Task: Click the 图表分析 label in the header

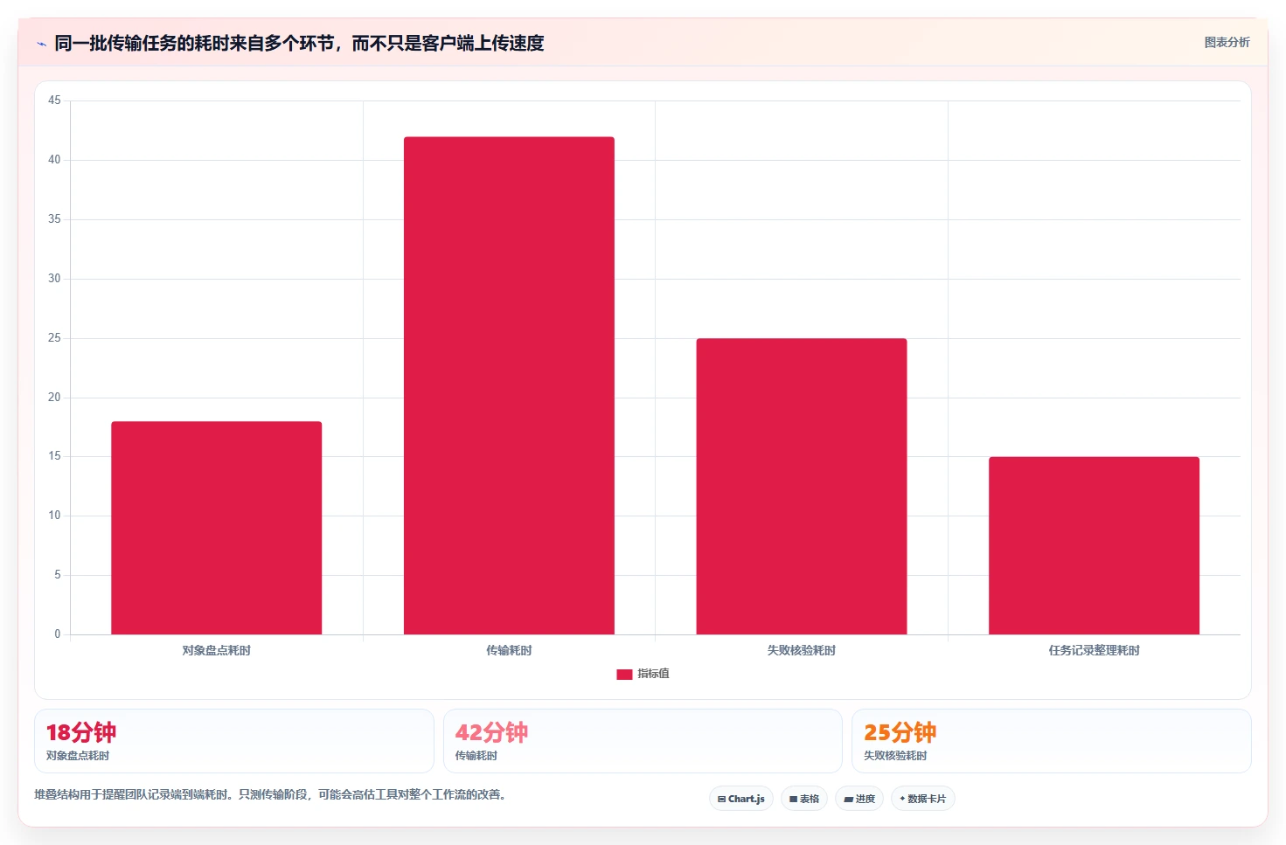Action: click(x=1227, y=42)
